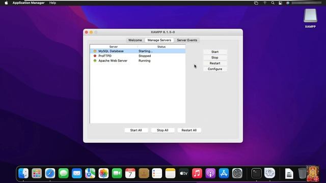Open Control Center in menu bar
Viewport: 326px width, 183px height.
[x=280, y=3]
